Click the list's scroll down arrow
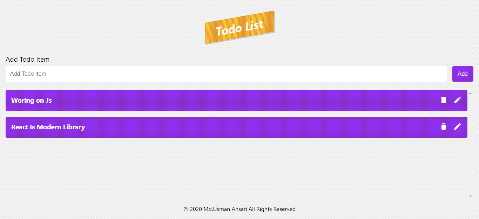 tap(470, 196)
